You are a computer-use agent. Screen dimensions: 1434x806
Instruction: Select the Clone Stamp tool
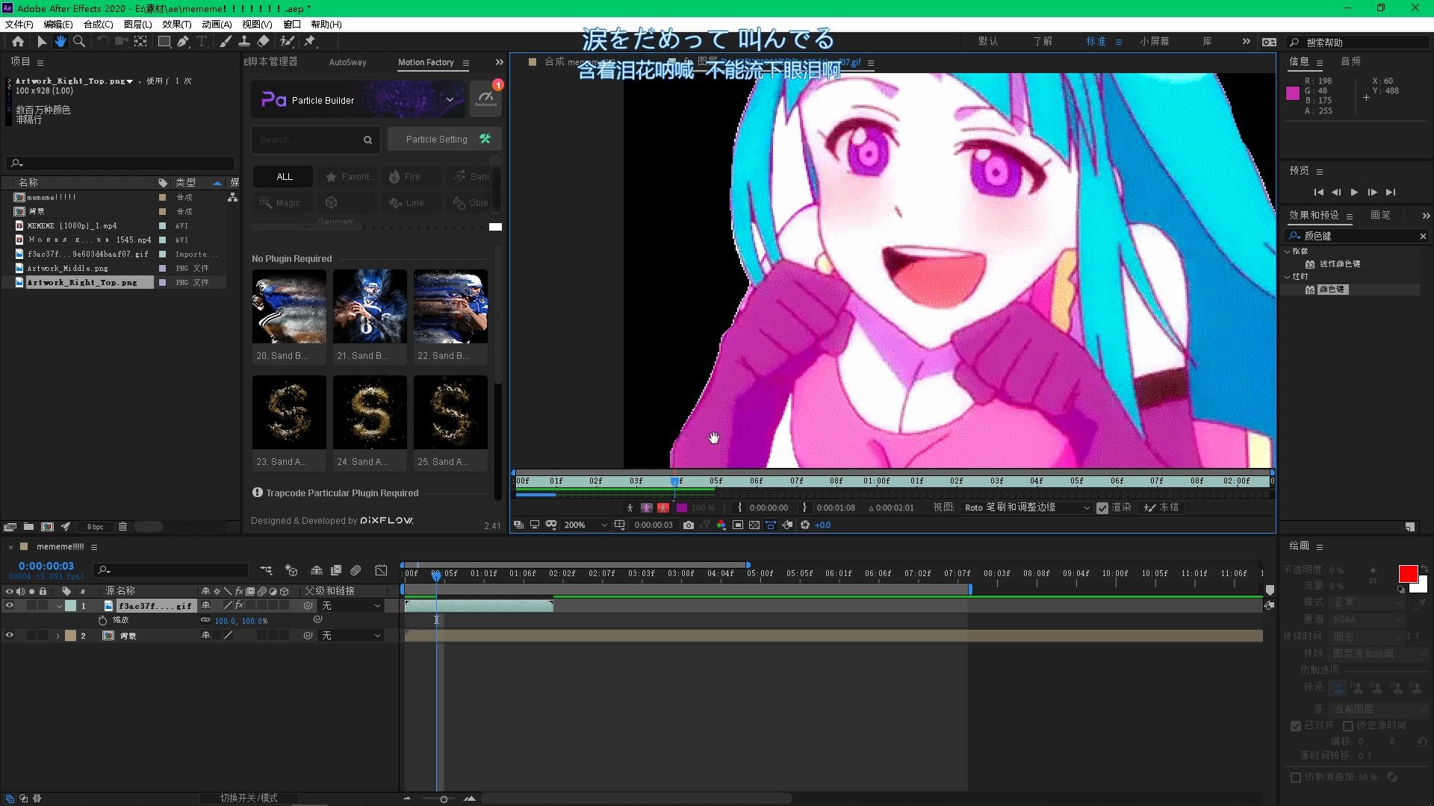244,42
